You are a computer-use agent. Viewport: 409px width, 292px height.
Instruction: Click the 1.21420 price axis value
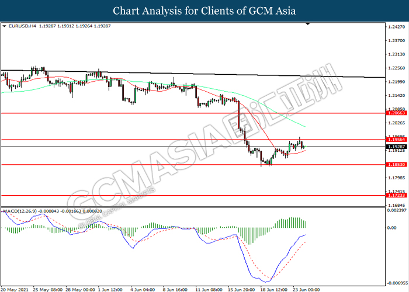pos(397,96)
